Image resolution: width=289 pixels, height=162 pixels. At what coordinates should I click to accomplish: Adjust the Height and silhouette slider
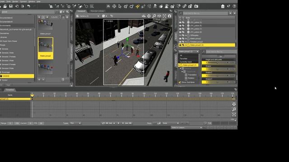(219, 63)
